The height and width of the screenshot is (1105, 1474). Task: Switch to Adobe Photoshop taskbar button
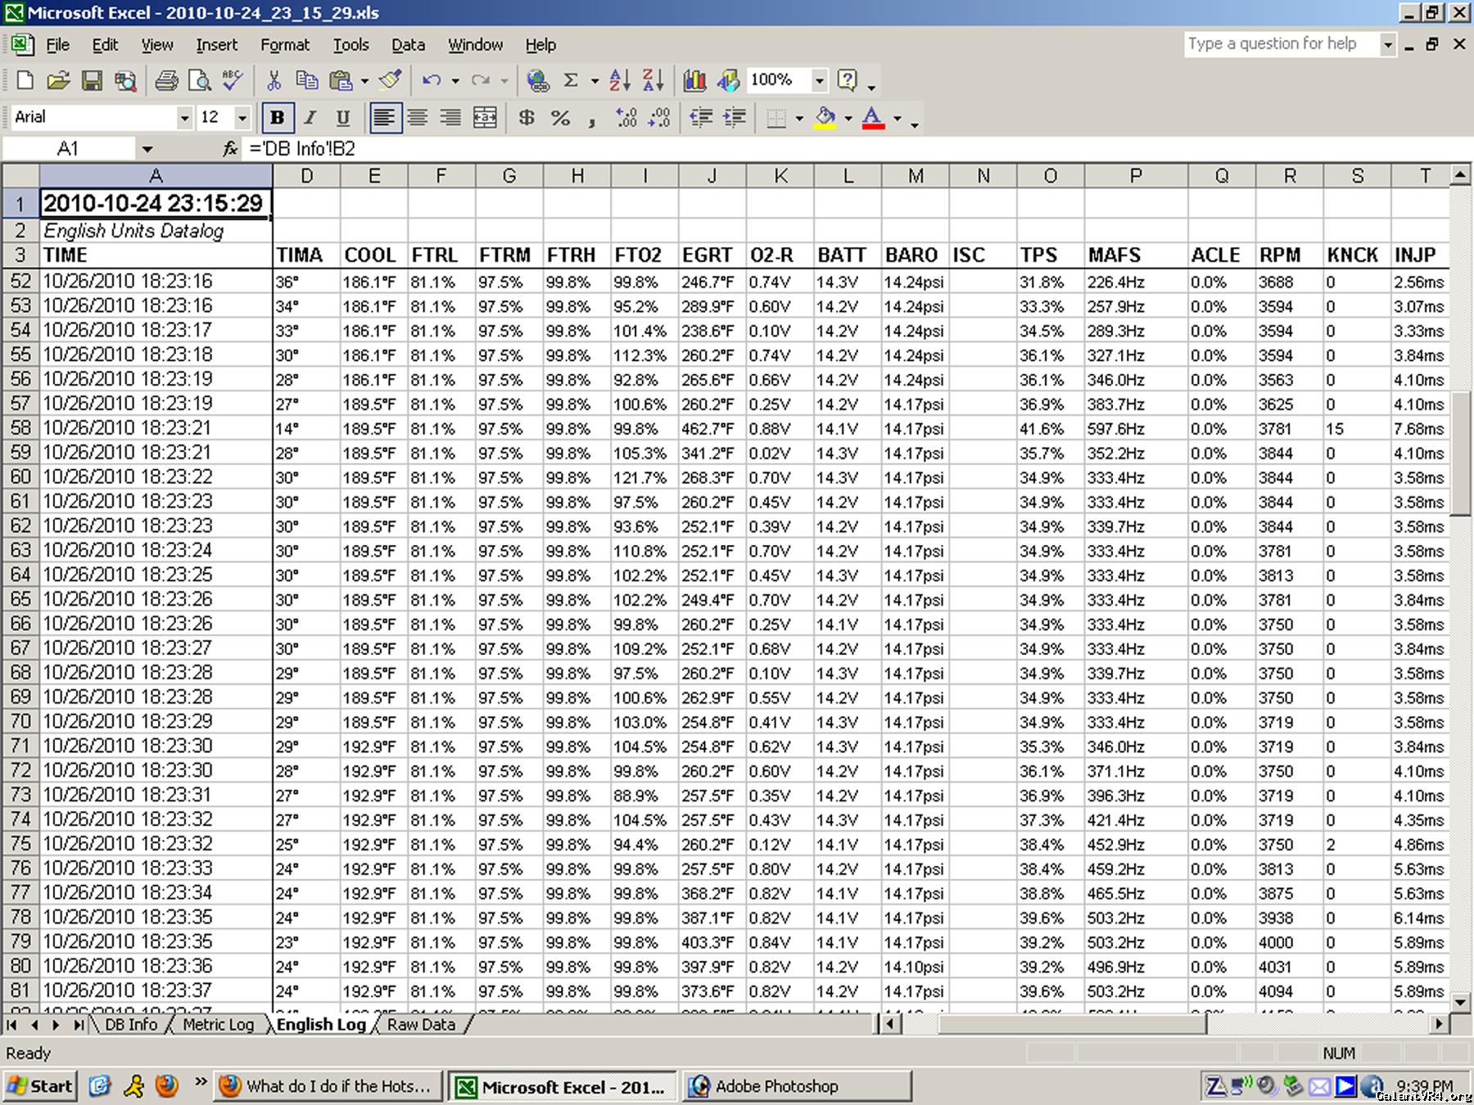[x=796, y=1086]
